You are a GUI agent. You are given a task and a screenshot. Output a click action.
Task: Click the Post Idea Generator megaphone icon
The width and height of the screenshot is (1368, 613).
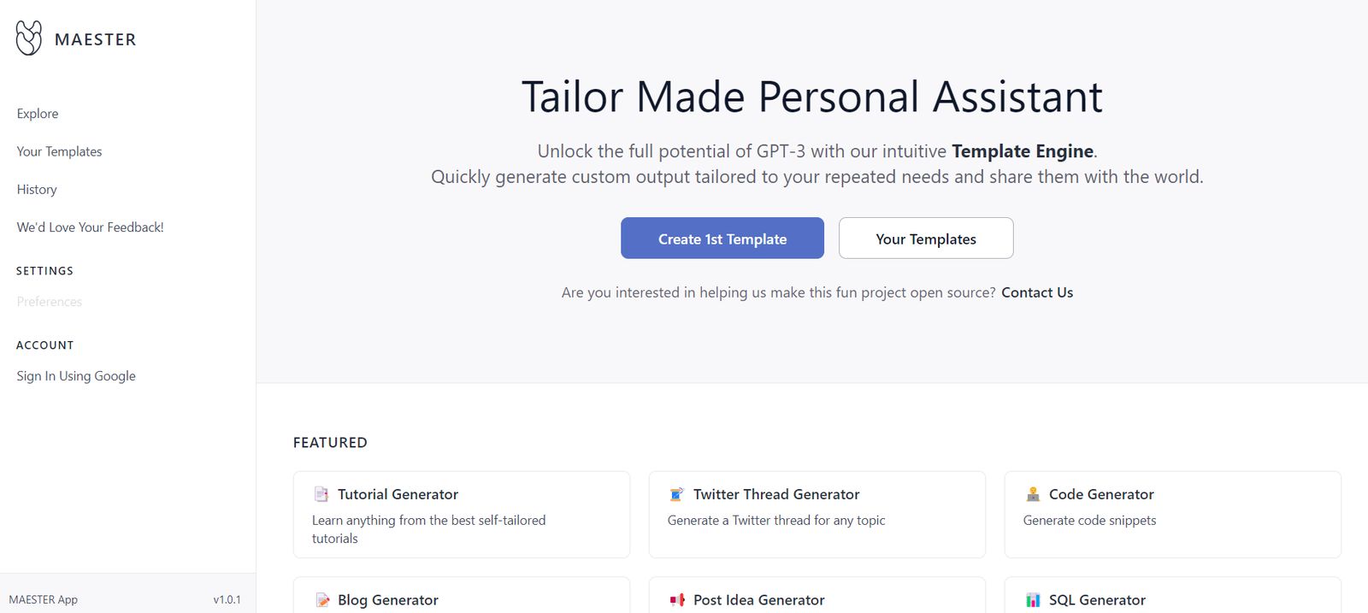[677, 600]
